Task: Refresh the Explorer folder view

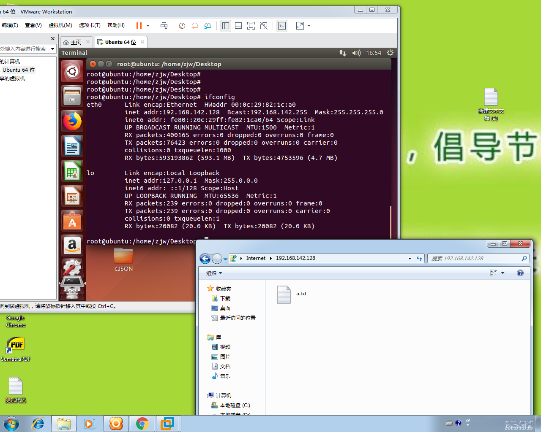Action: click(419, 259)
